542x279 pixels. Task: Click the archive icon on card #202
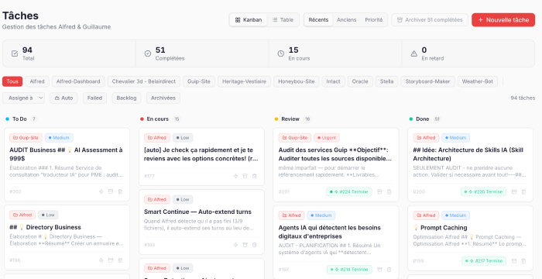click(x=111, y=191)
